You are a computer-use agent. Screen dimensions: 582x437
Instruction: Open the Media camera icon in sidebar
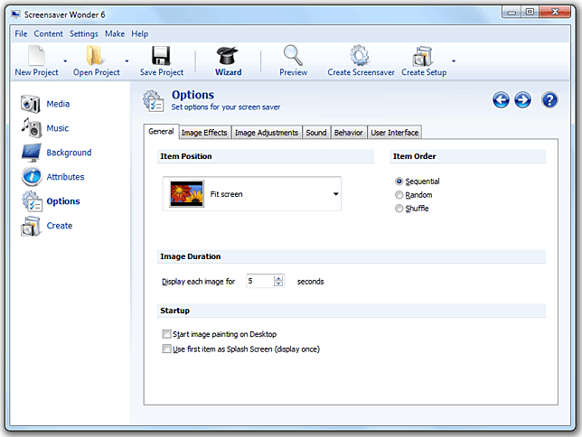[31, 104]
